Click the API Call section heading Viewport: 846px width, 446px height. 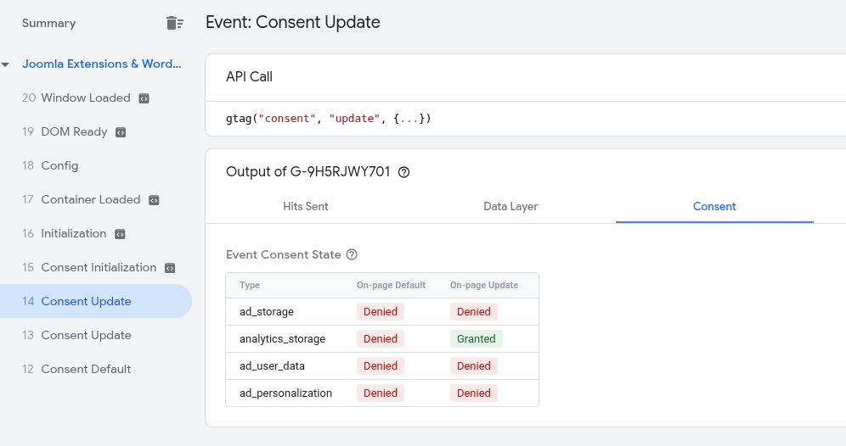point(249,77)
